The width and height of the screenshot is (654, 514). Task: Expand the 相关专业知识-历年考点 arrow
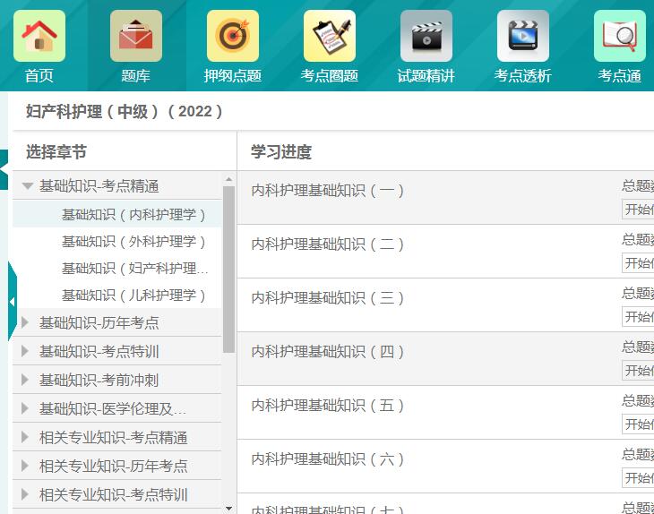click(25, 466)
